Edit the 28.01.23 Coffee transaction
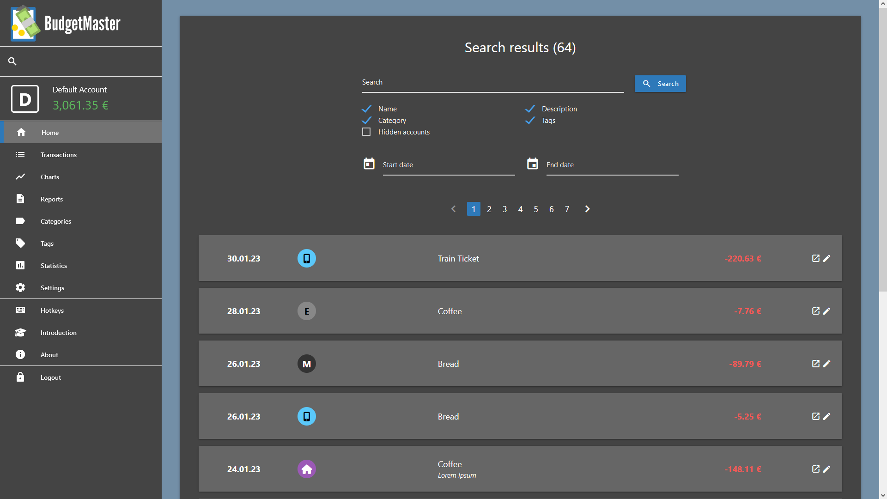887x499 pixels. point(827,311)
